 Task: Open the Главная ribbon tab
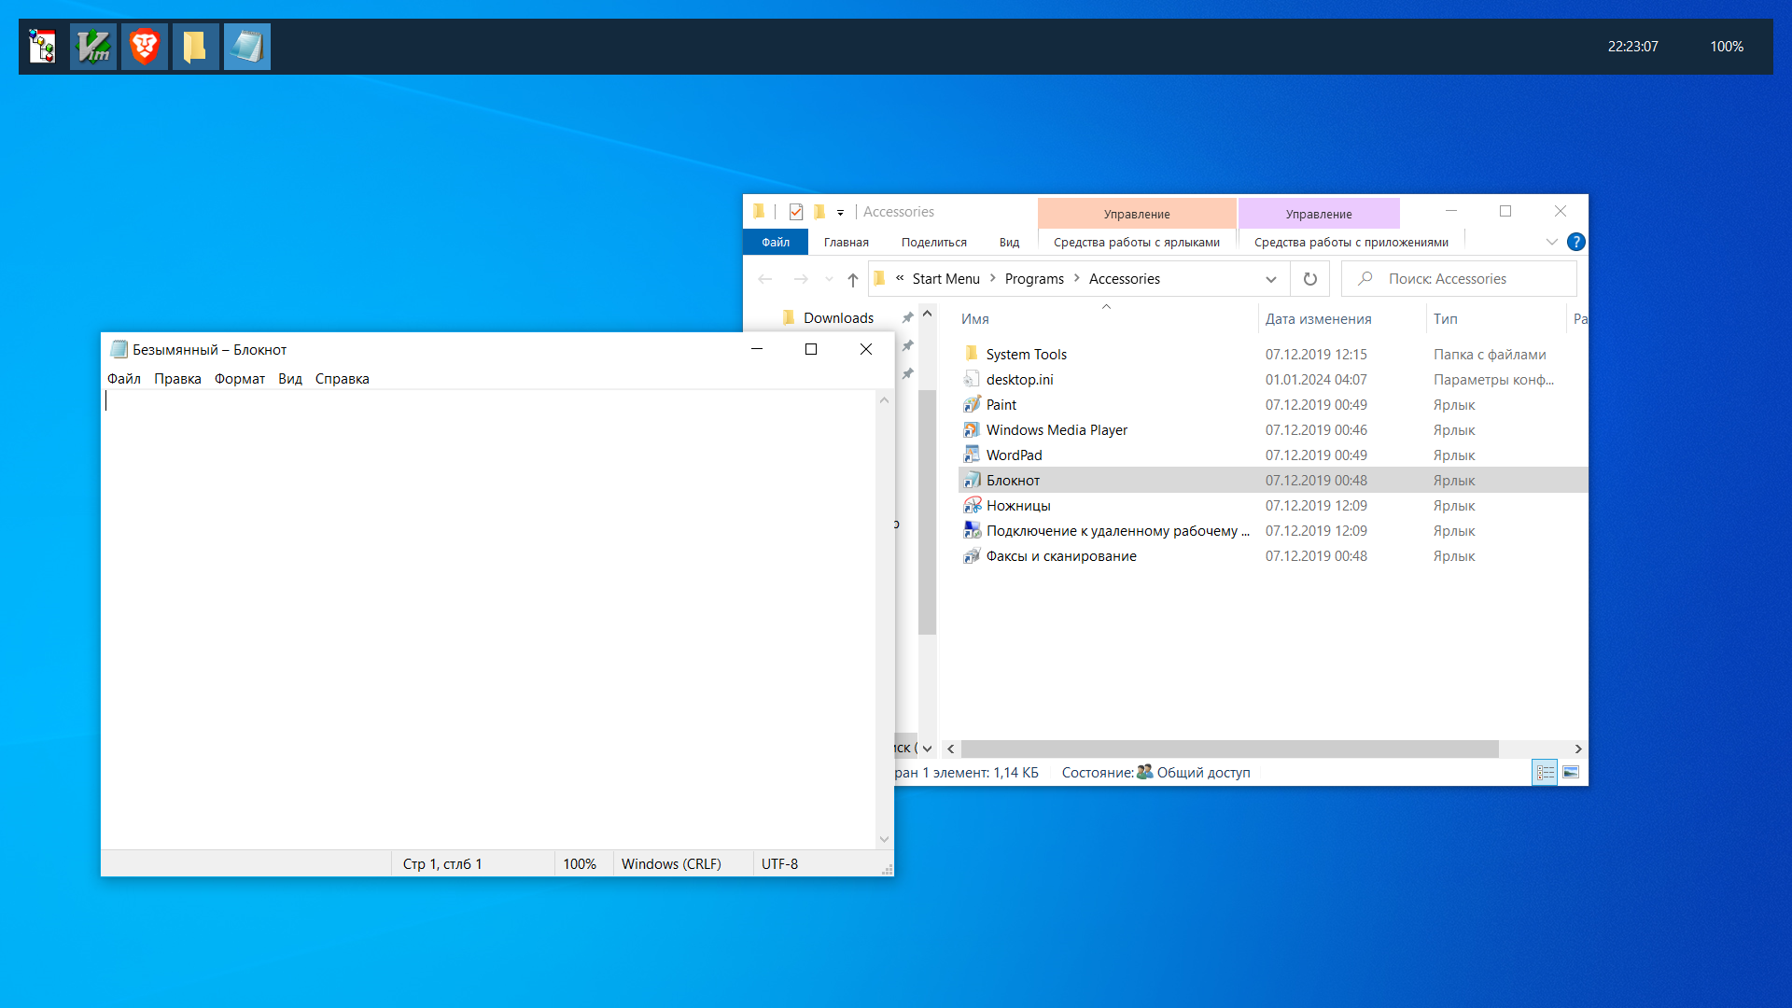pyautogui.click(x=846, y=243)
